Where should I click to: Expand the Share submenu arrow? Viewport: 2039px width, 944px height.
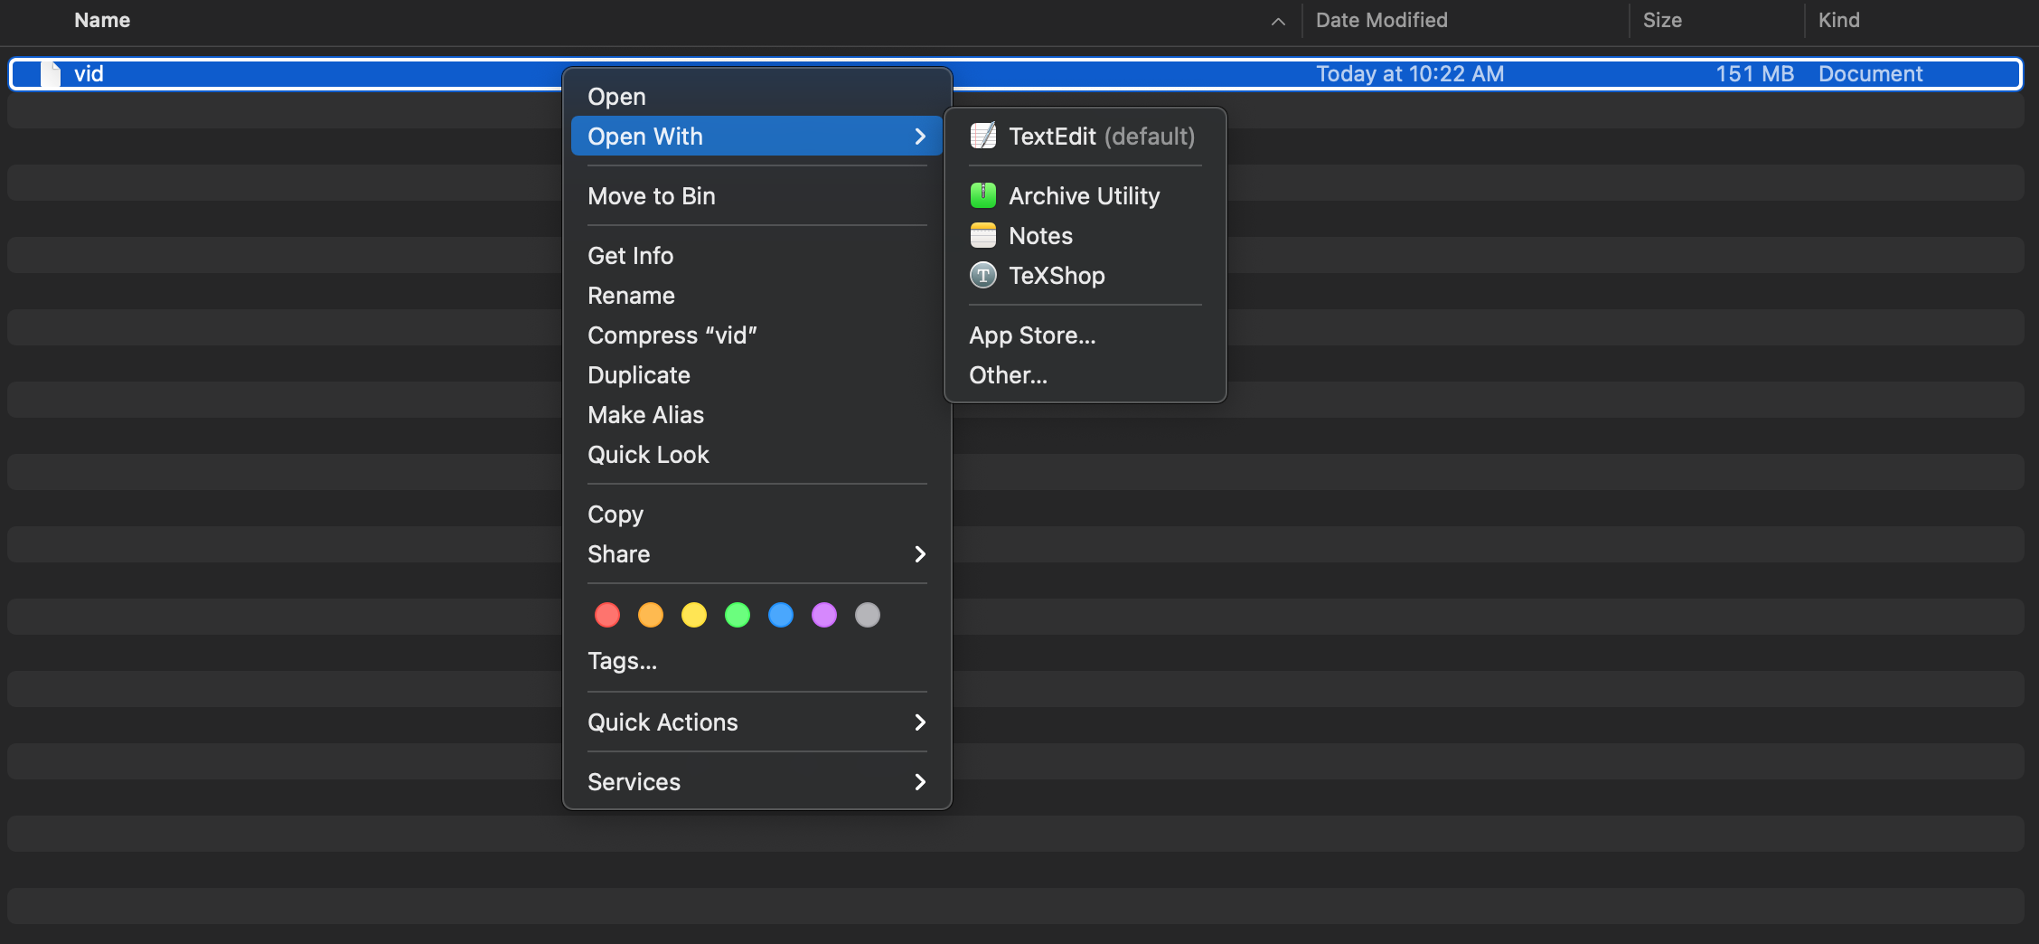click(x=920, y=554)
